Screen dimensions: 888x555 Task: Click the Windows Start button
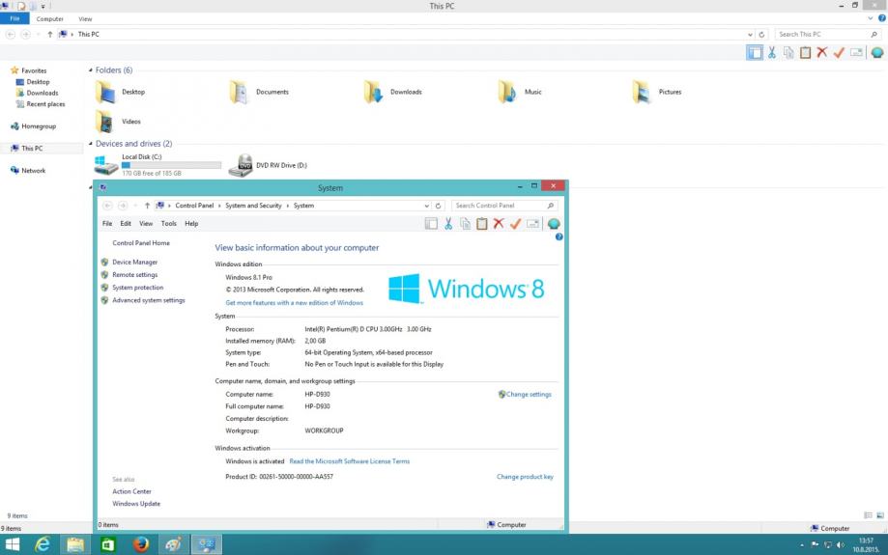click(x=12, y=544)
